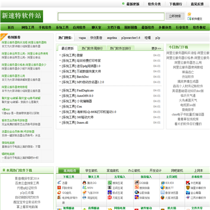Click the 金山毒霸 icon

[188, 192]
